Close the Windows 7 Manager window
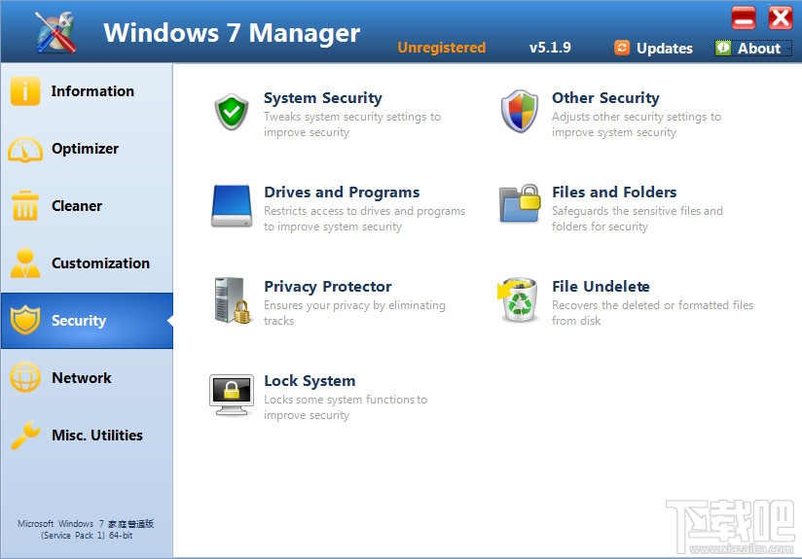Image resolution: width=802 pixels, height=559 pixels. click(x=781, y=17)
